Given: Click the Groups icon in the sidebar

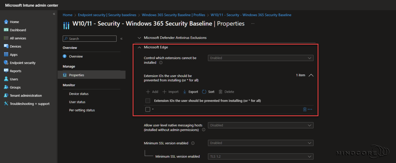Looking at the screenshot, I should coord(6,87).
